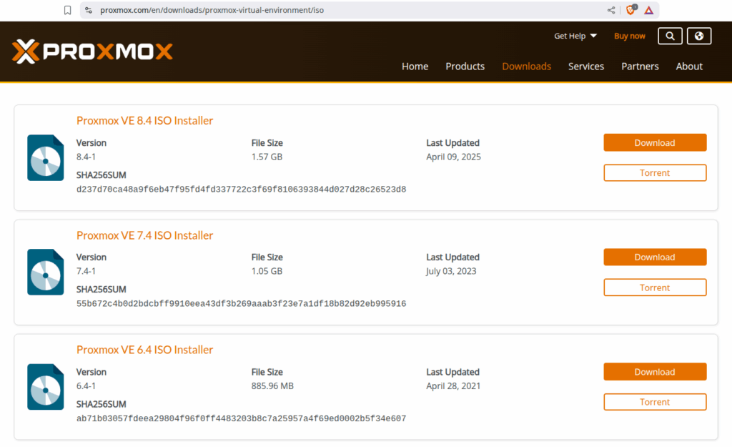Open the Products menu

(465, 67)
